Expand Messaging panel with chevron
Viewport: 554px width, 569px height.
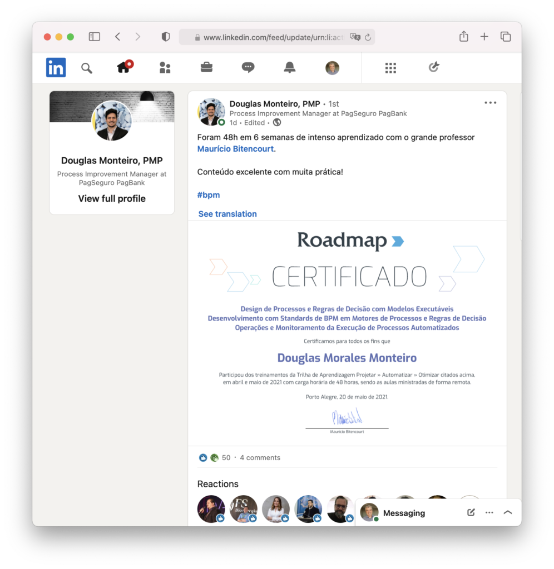click(508, 512)
